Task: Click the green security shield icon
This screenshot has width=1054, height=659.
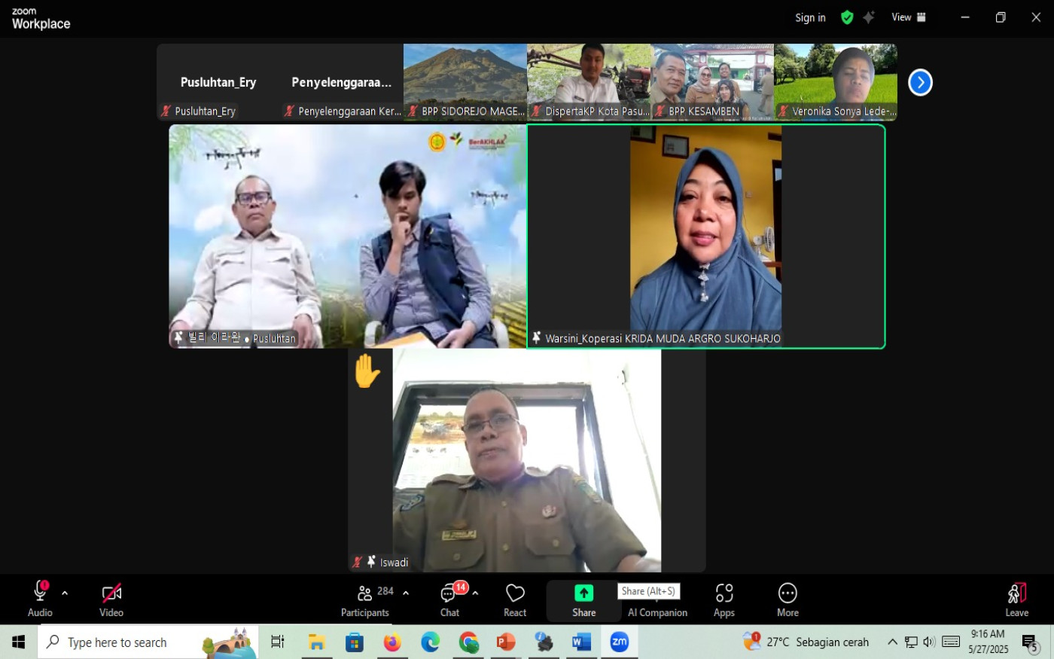Action: 847,17
